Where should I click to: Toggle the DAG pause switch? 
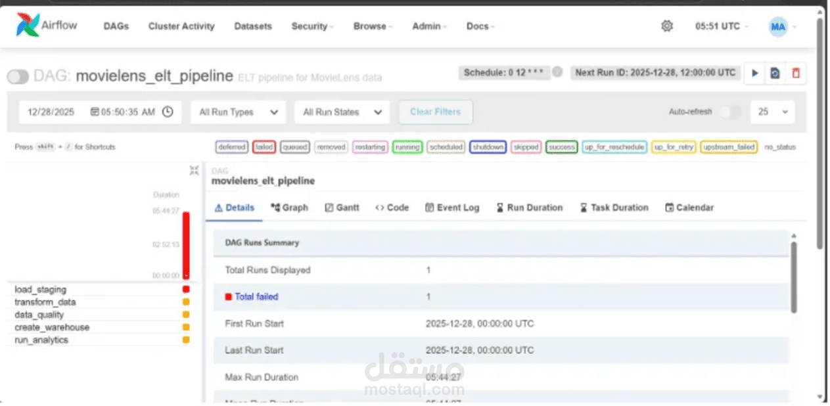click(x=18, y=77)
